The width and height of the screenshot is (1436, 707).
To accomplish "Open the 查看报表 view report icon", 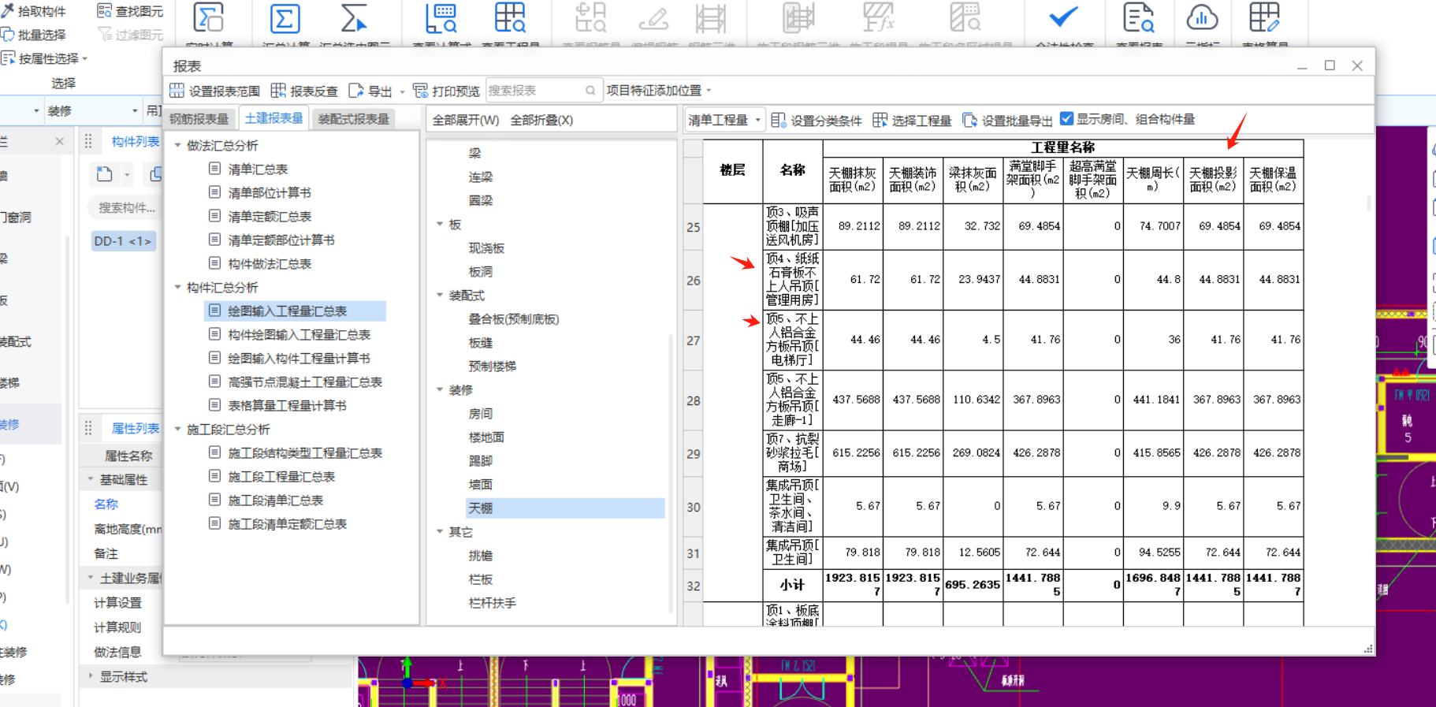I will [1139, 18].
